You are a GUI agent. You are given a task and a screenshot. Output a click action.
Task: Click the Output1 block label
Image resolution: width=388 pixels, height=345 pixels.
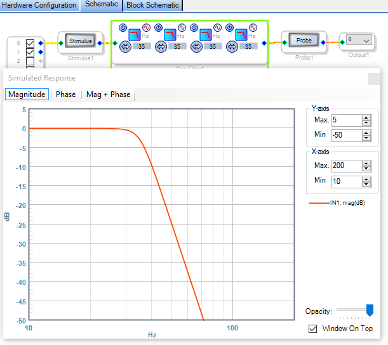(359, 55)
